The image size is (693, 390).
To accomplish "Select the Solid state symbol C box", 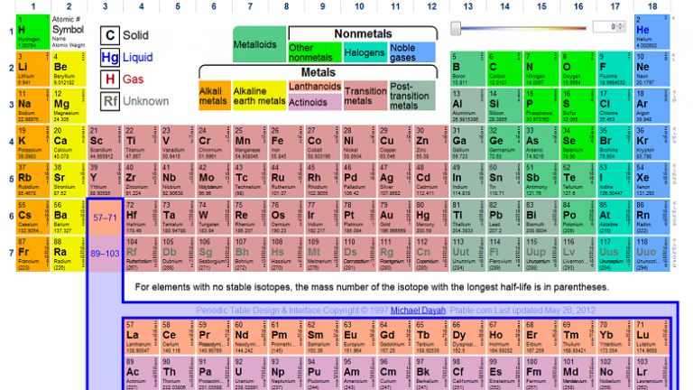I will [x=110, y=35].
